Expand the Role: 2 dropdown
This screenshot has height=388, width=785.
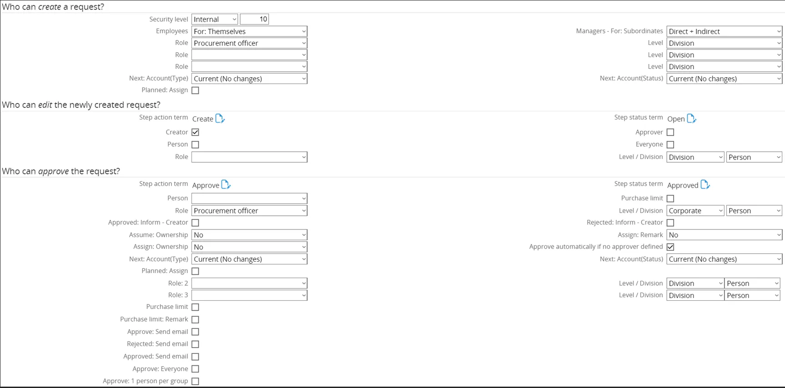[249, 284]
